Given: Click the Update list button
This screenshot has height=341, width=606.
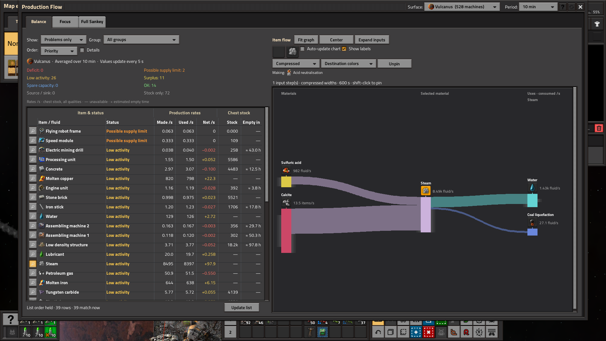Looking at the screenshot, I should [x=241, y=308].
